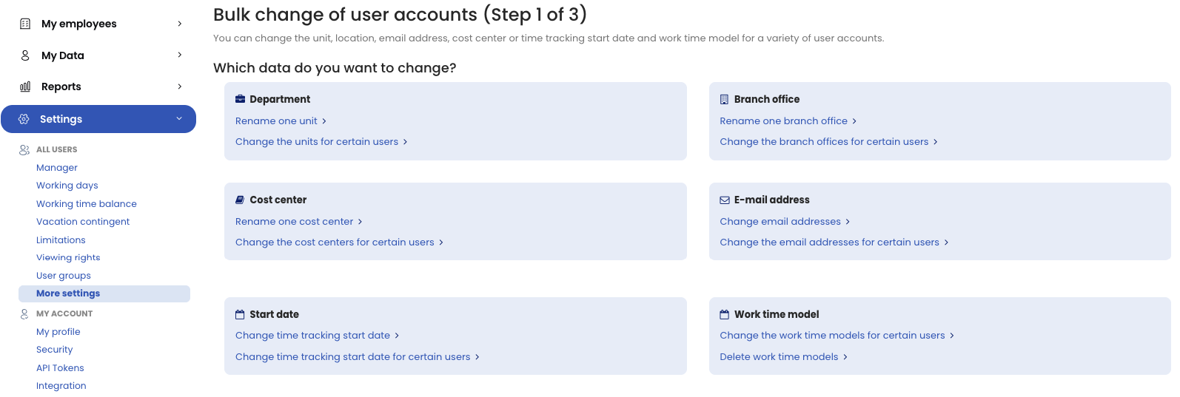Expand the My employees menu chevron
Screen dimensions: 1180x397
click(180, 24)
